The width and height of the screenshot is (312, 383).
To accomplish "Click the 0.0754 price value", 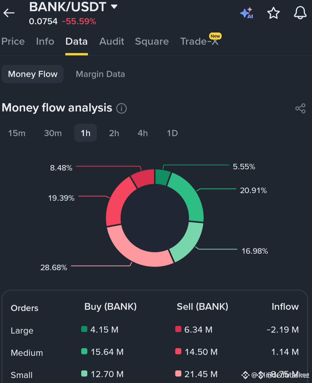I will coord(43,21).
